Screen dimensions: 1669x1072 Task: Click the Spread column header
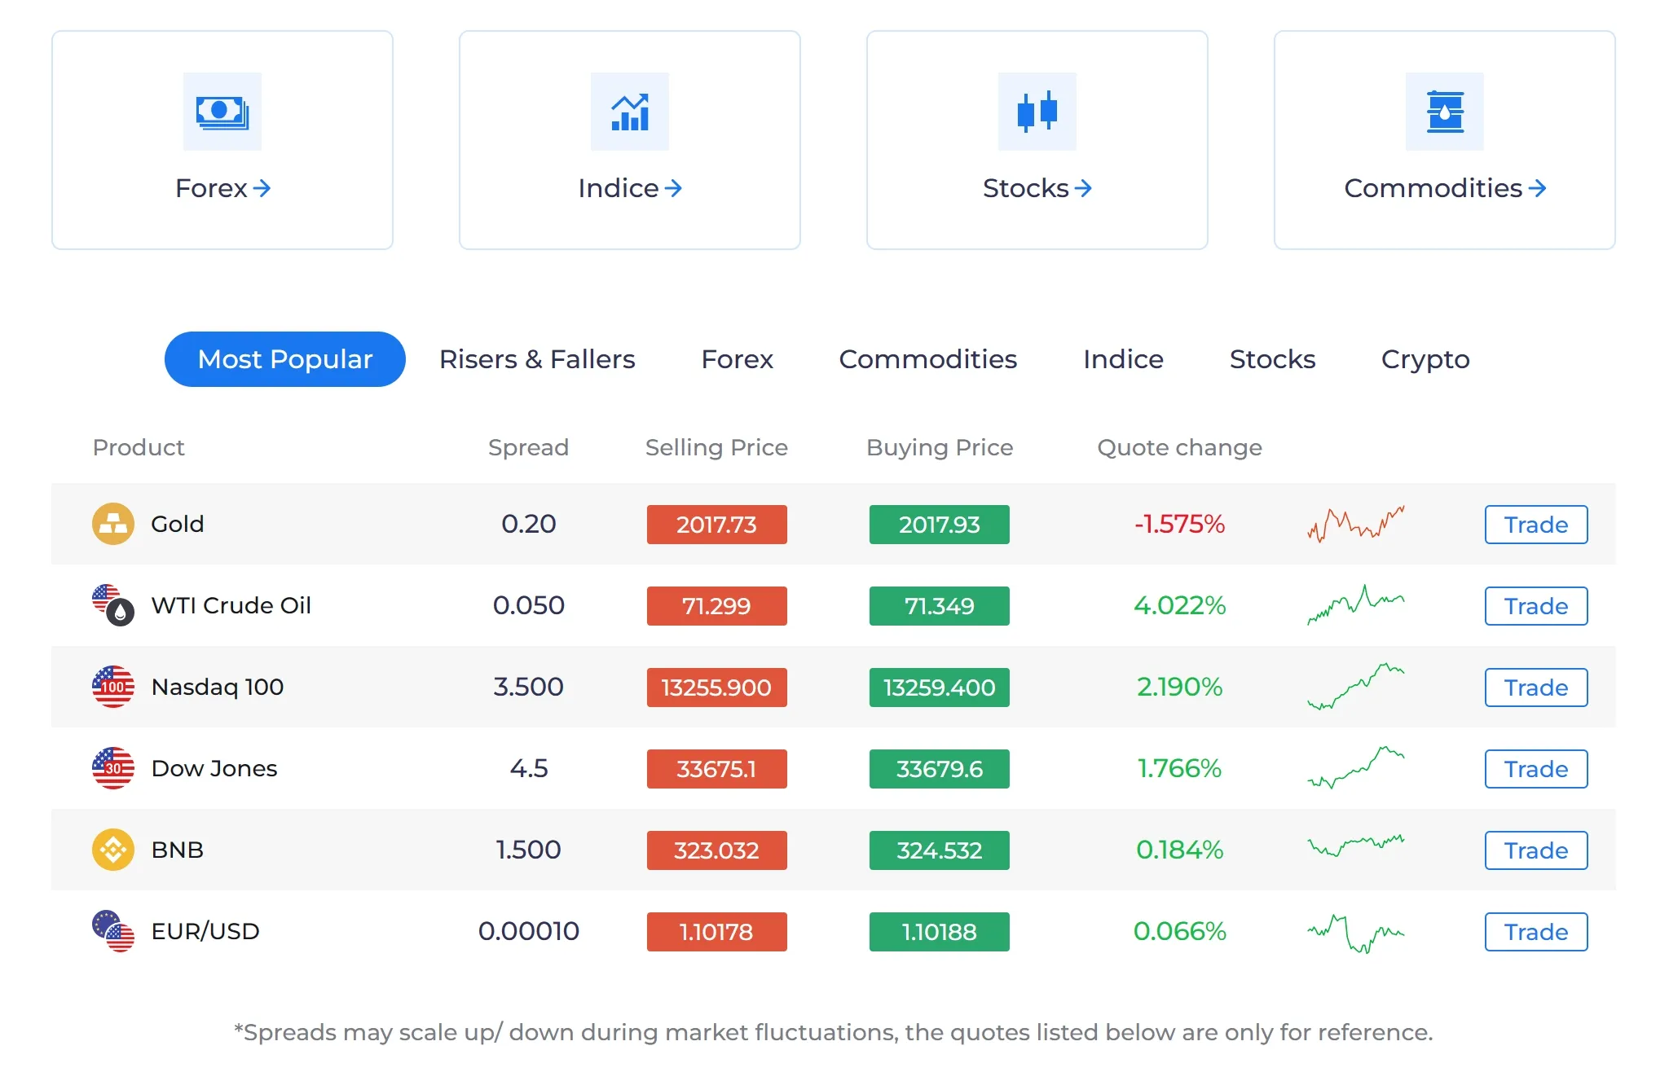tap(529, 447)
